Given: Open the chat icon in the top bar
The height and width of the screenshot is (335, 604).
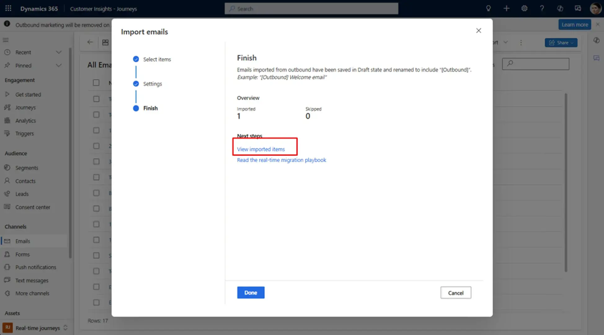Looking at the screenshot, I should click(578, 8).
